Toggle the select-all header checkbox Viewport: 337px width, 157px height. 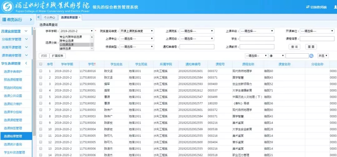(x=41, y=64)
